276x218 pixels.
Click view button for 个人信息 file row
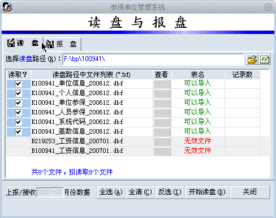point(162,93)
